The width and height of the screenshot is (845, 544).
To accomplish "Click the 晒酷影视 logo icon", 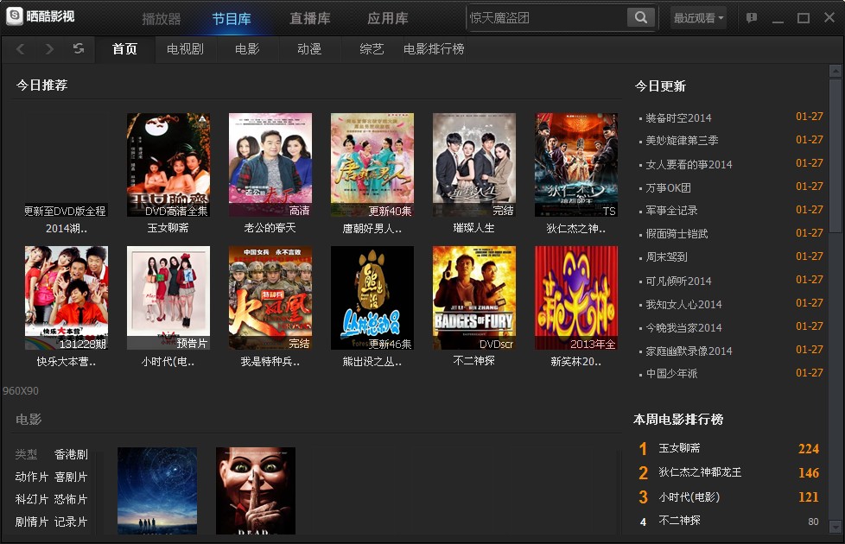I will point(15,16).
